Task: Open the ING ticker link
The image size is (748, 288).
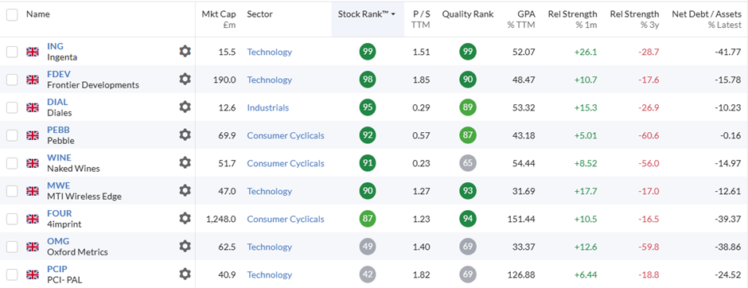Action: pyautogui.click(x=55, y=46)
